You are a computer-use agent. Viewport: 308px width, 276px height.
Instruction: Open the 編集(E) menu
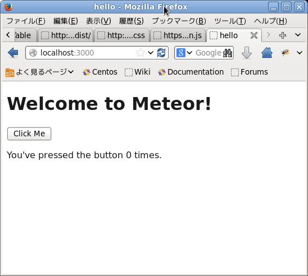[66, 21]
